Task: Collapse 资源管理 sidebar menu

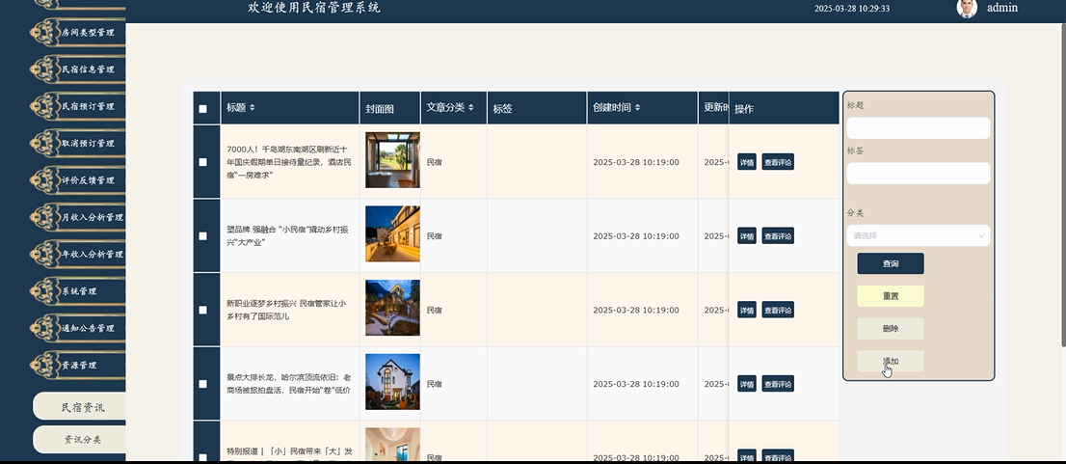Action: pos(78,365)
